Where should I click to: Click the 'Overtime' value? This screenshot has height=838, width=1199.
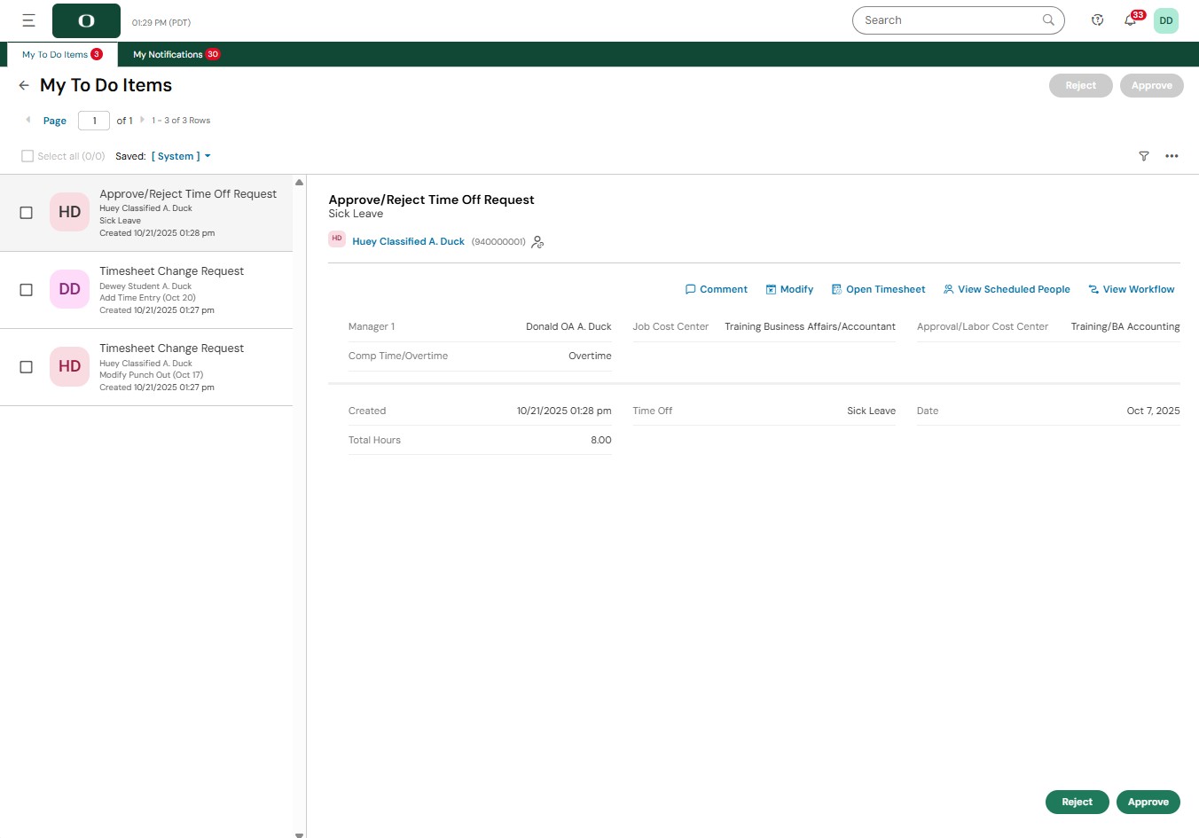590,356
